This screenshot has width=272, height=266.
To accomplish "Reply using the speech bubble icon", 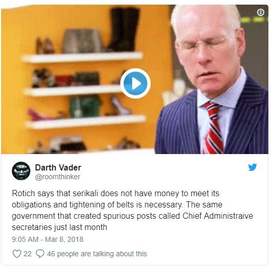I will point(40,254).
